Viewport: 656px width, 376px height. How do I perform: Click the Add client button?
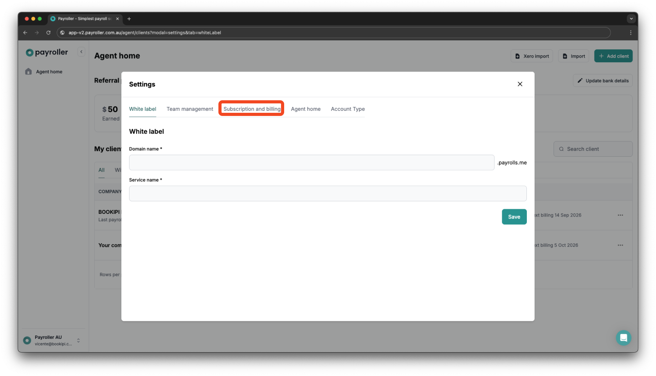[x=613, y=56]
